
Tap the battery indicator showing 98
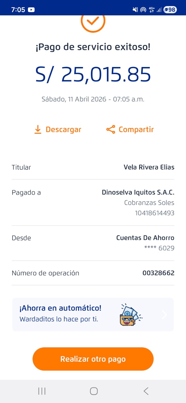(170, 10)
